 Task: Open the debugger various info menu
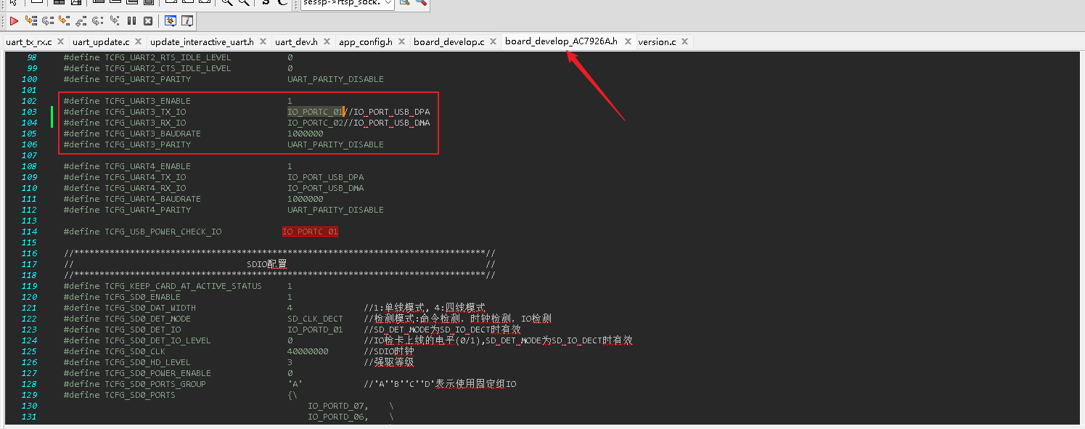point(187,21)
